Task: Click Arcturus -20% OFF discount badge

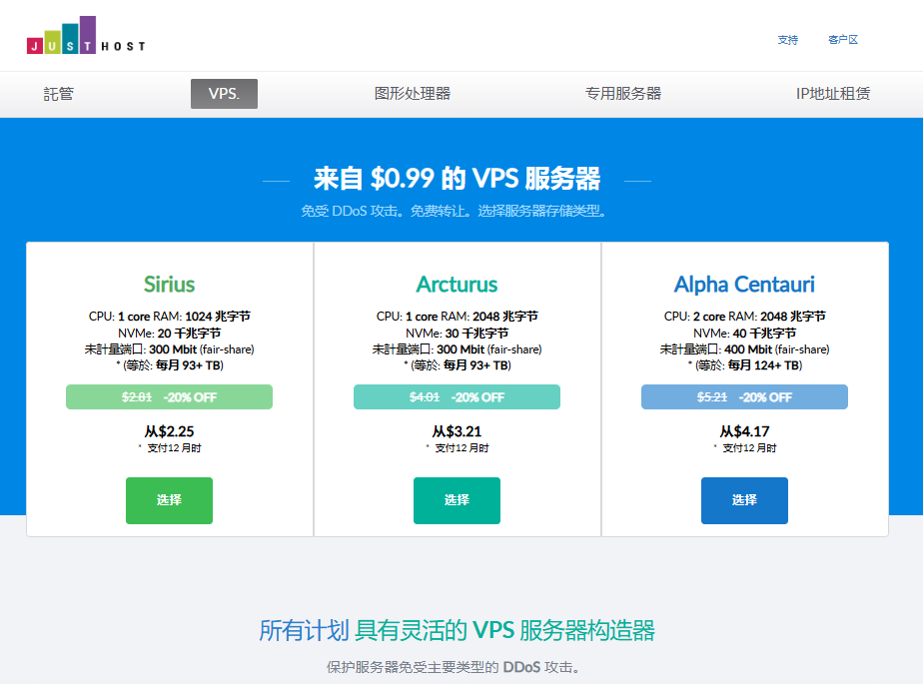Action: point(457,396)
